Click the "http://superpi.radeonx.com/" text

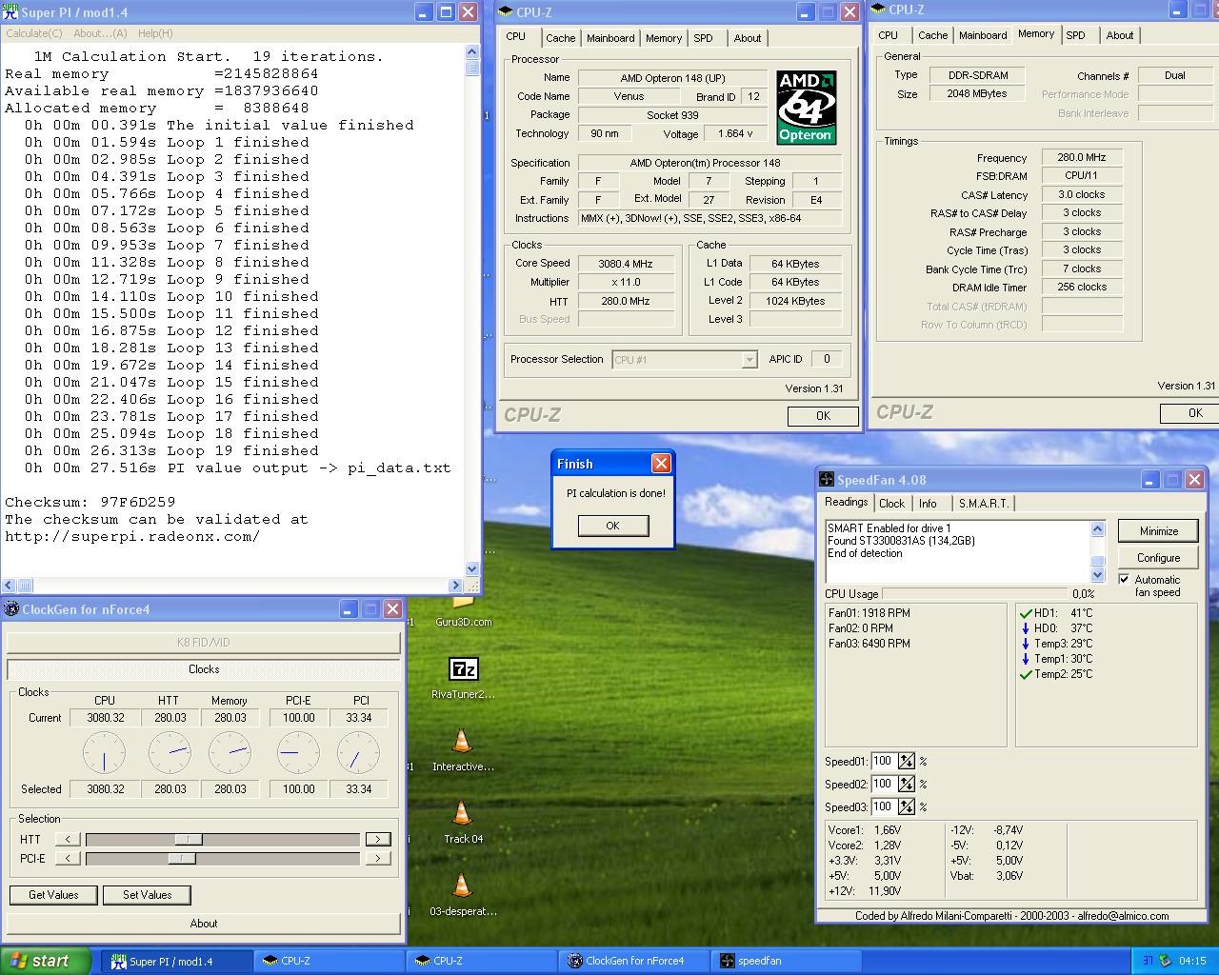[132, 536]
